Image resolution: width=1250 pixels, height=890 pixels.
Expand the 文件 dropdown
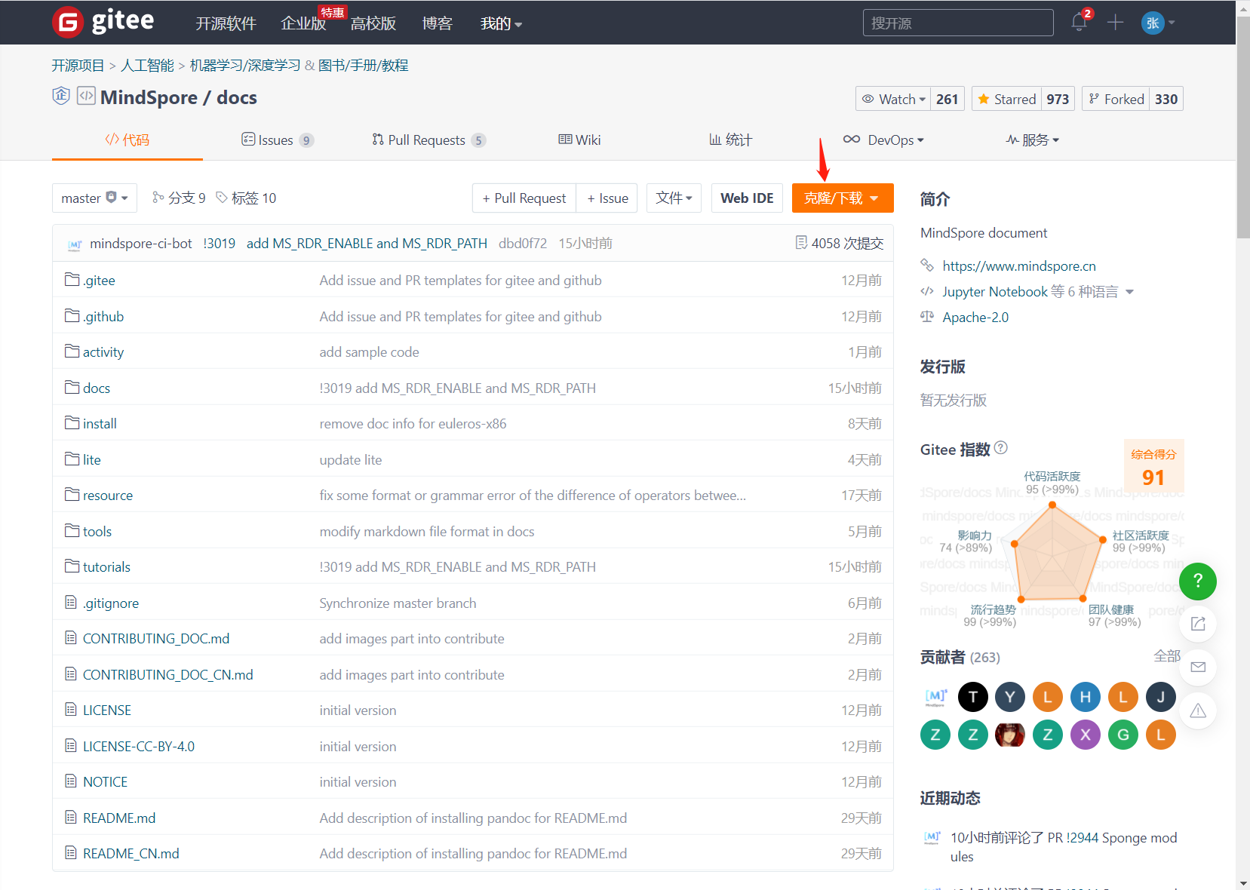674,198
